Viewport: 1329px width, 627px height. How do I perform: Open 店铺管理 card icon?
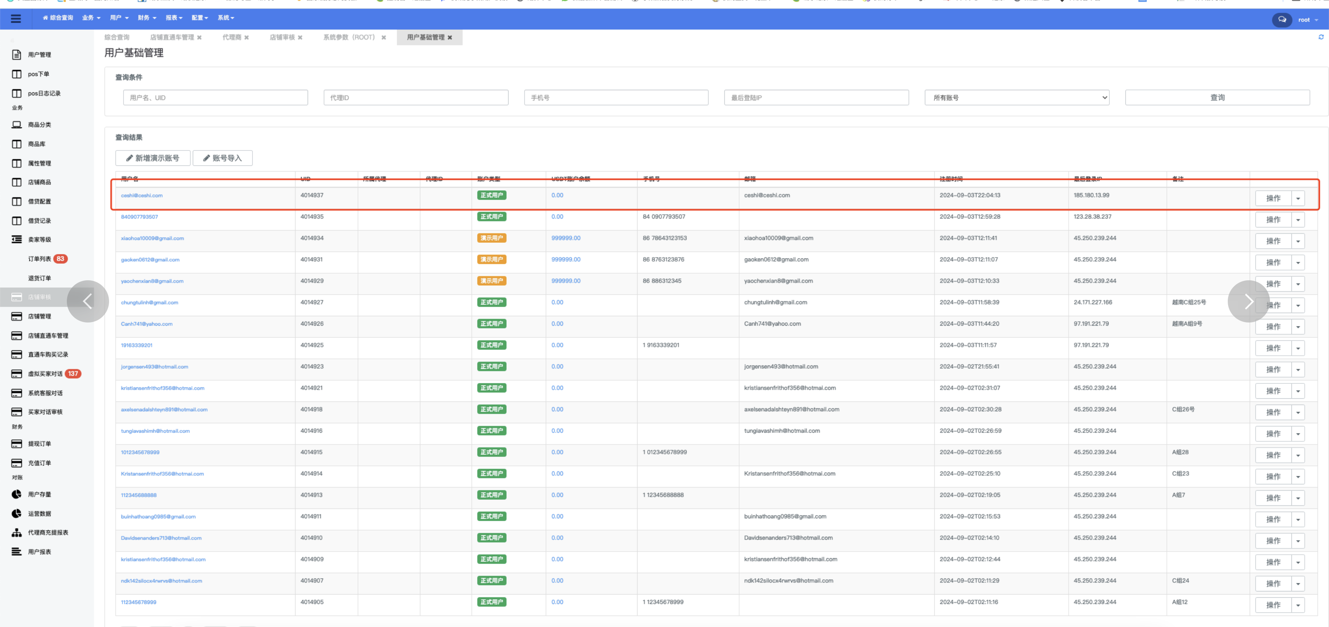[16, 316]
